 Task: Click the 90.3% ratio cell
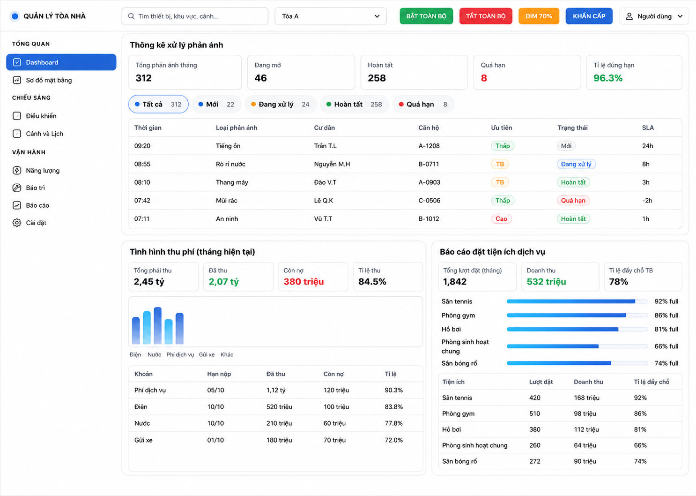(394, 390)
